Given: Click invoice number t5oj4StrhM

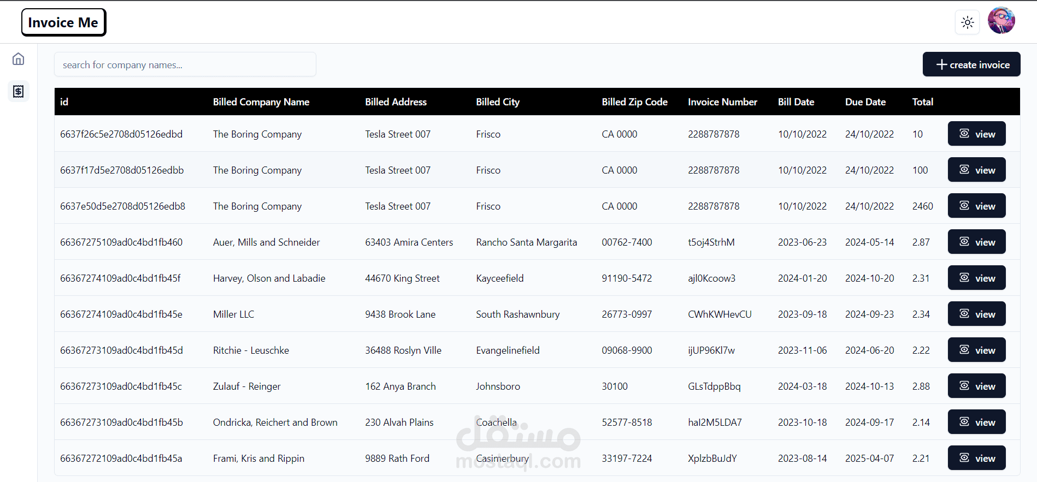Looking at the screenshot, I should [711, 242].
